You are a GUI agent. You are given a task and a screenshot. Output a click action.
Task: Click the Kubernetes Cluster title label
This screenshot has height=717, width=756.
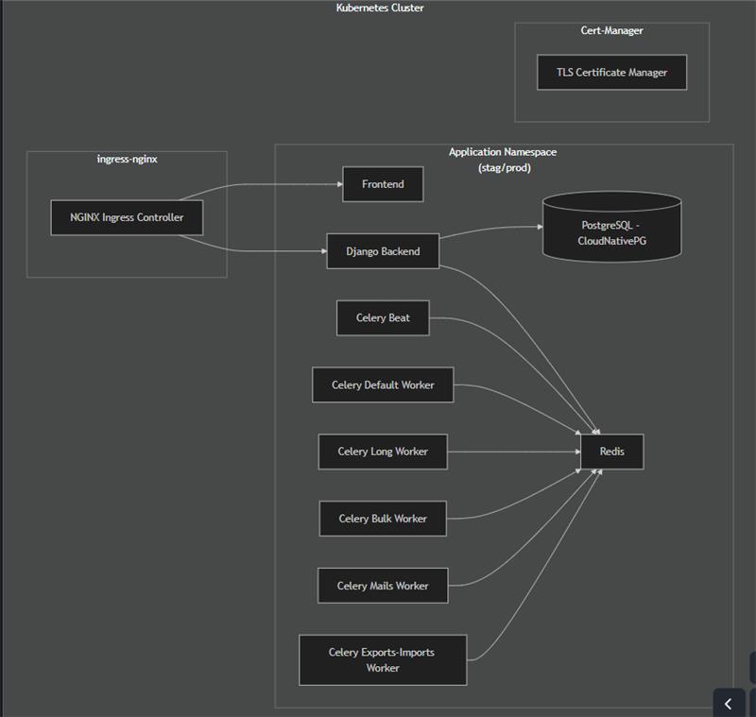[380, 9]
